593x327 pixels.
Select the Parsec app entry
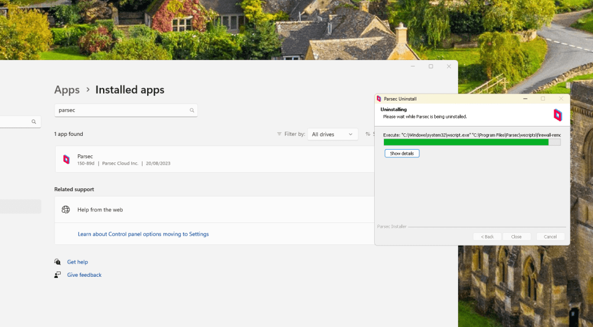[x=215, y=159]
